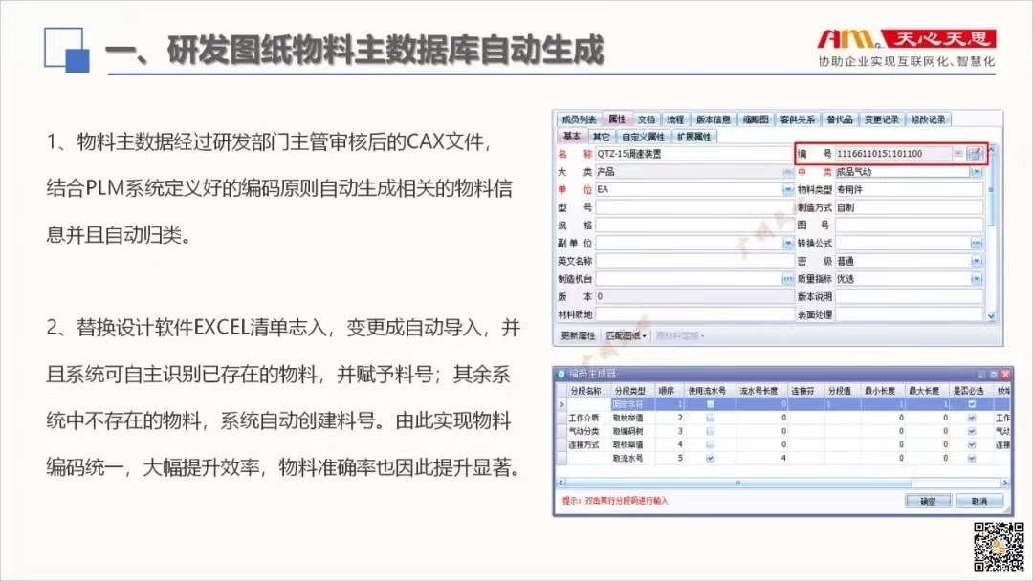Click the 英文名称 input field
The image size is (1033, 581).
coord(694,261)
